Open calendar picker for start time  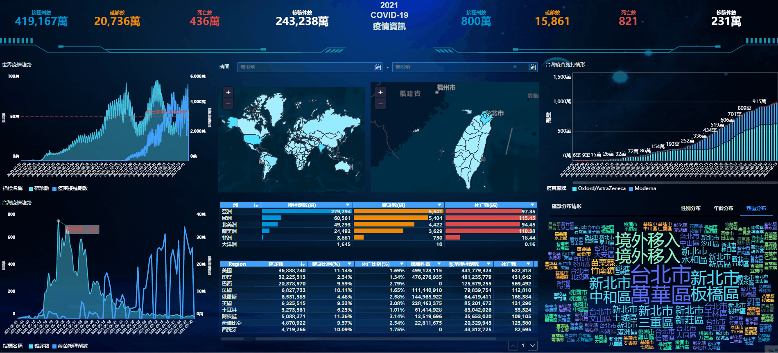(378, 67)
